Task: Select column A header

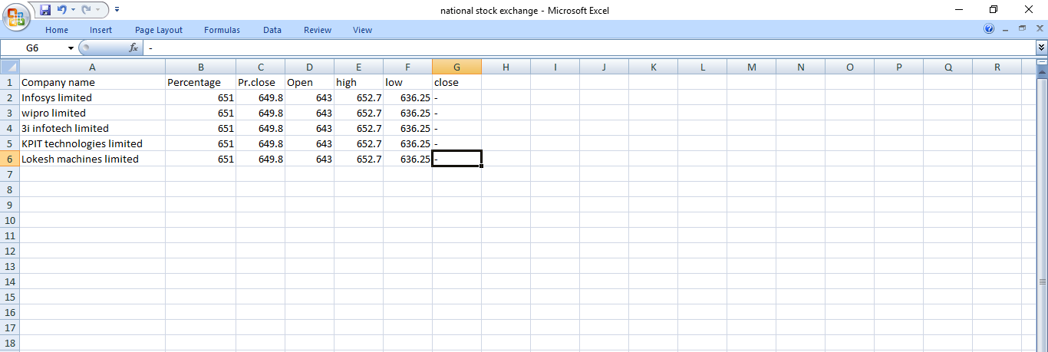Action: pos(92,67)
